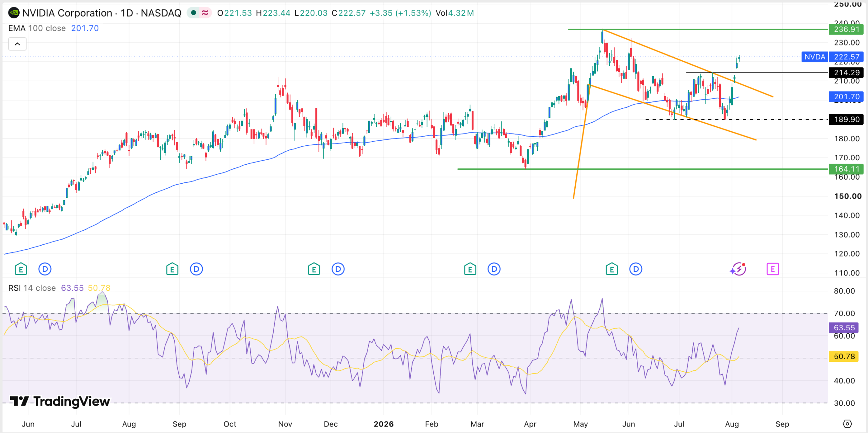Click the high value H223.44
The image size is (868, 433).
pos(273,13)
